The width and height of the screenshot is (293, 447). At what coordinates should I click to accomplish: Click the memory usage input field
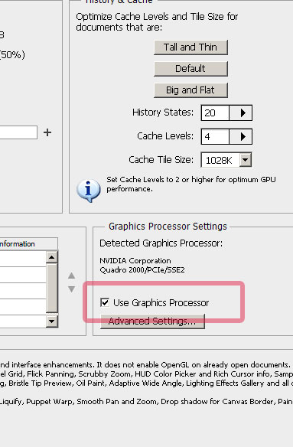click(18, 132)
